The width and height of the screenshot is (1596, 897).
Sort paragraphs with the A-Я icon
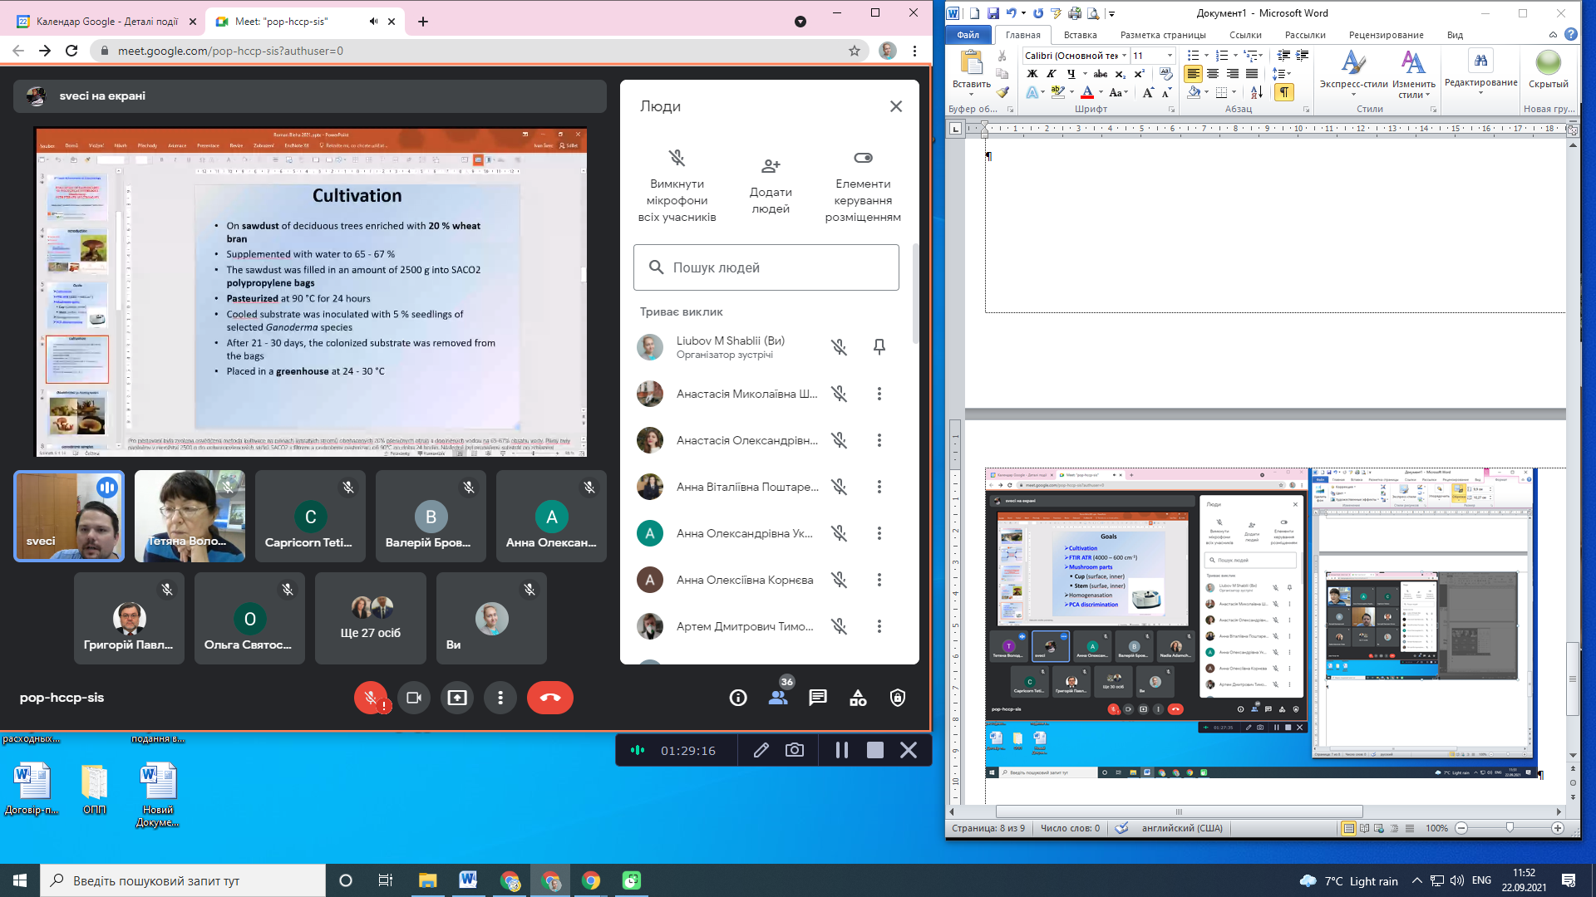pyautogui.click(x=1256, y=92)
